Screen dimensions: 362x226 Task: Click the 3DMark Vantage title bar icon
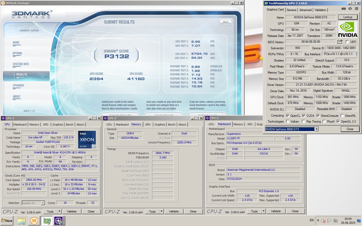(3, 3)
